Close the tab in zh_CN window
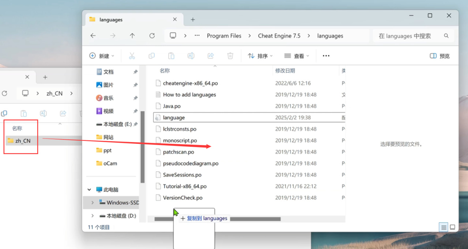Screen dimensions: 468x249 coord(27,77)
